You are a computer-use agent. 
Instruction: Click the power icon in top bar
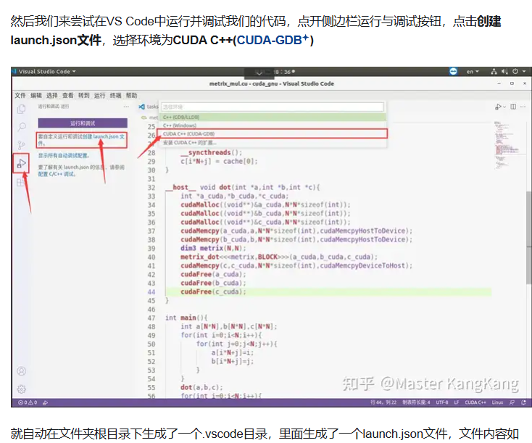515,71
